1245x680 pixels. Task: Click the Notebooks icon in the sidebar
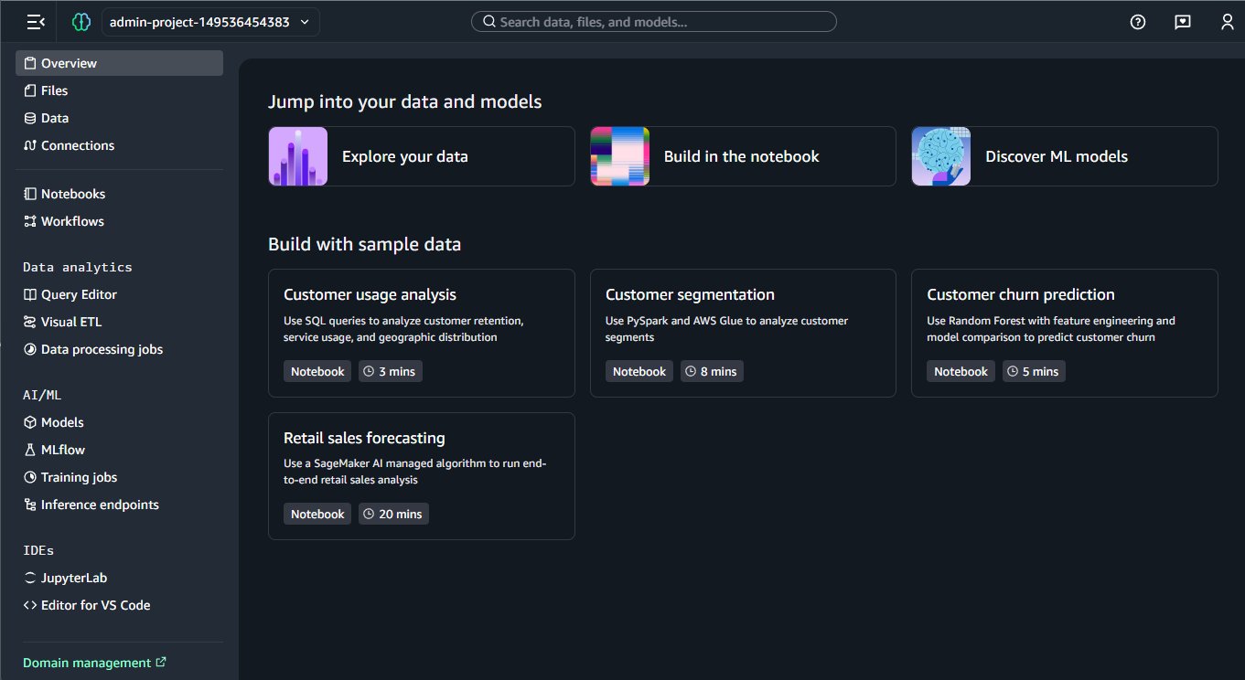tap(30, 194)
